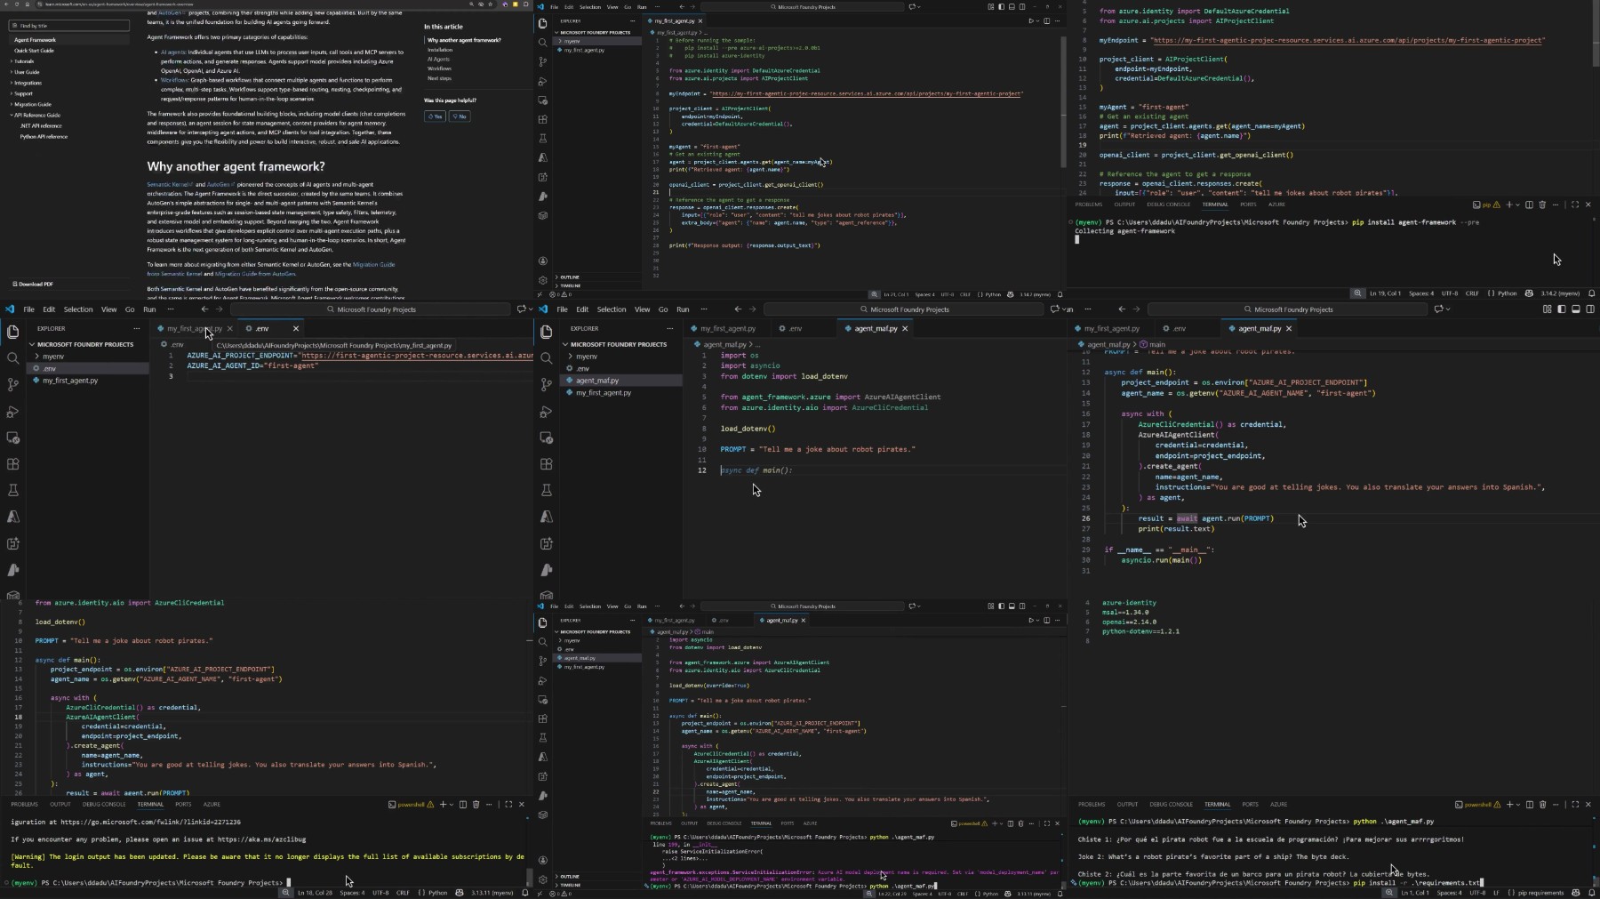Open the File menu in the .env window
The height and width of the screenshot is (899, 1600).
pyautogui.click(x=28, y=309)
